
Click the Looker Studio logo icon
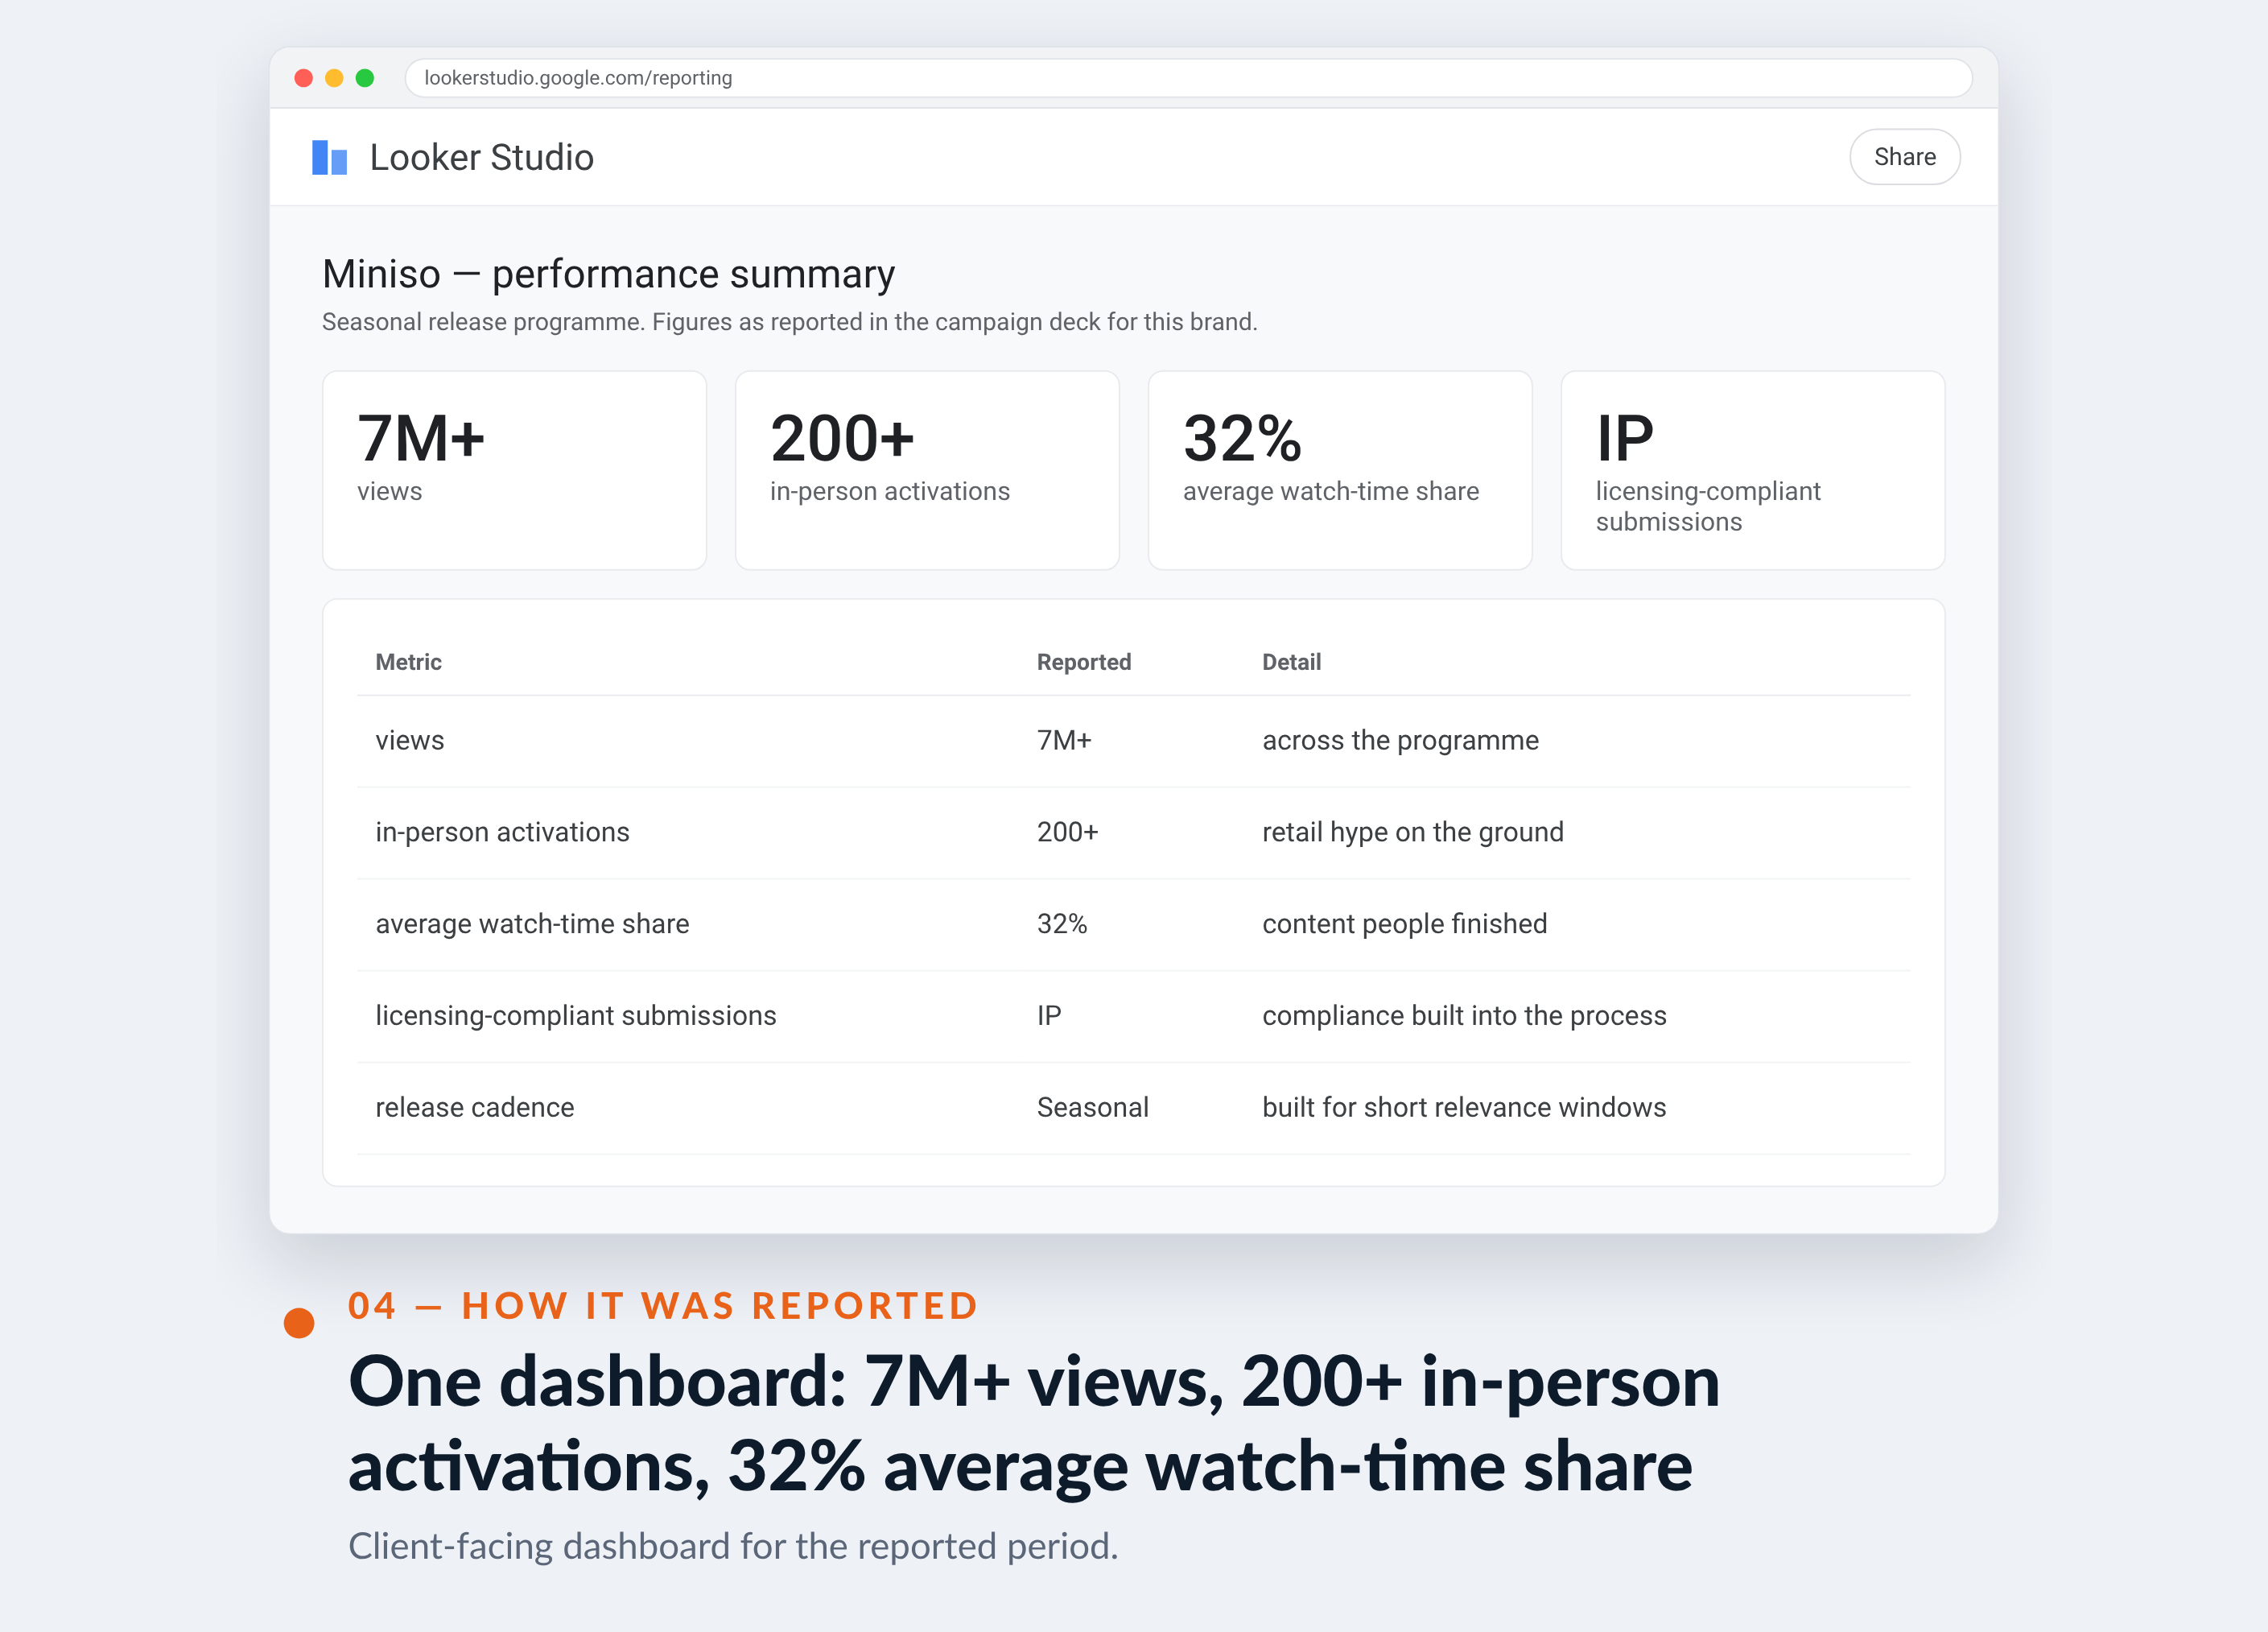(x=329, y=157)
